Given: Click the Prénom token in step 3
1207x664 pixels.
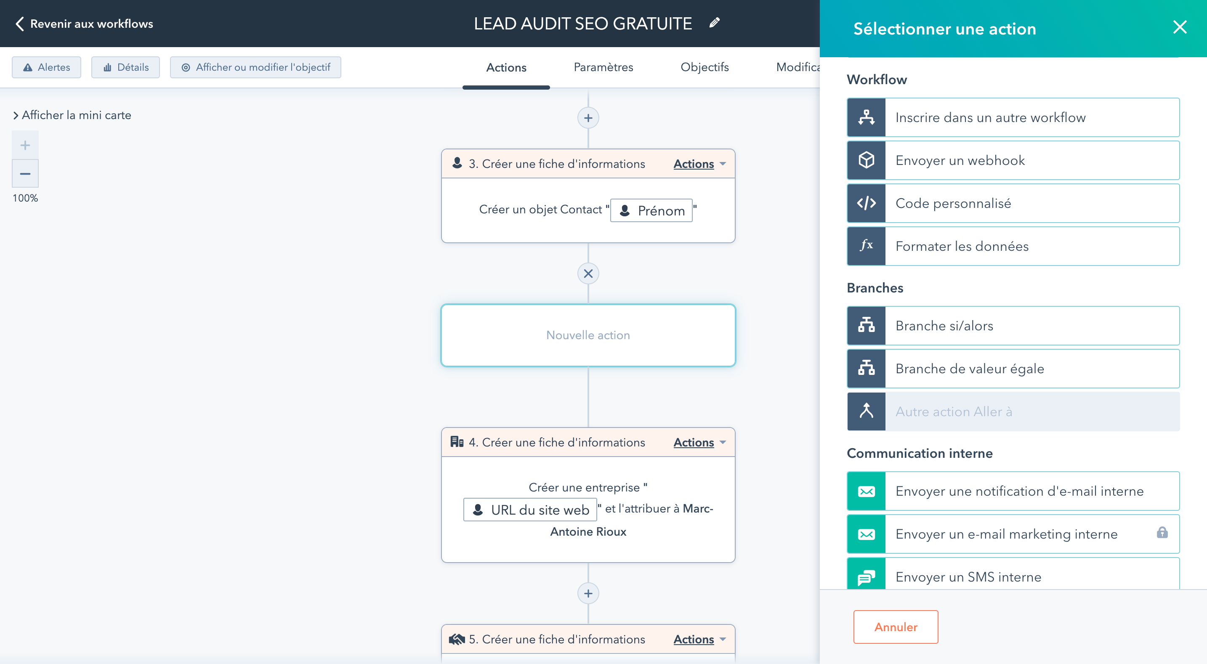Looking at the screenshot, I should coord(651,210).
